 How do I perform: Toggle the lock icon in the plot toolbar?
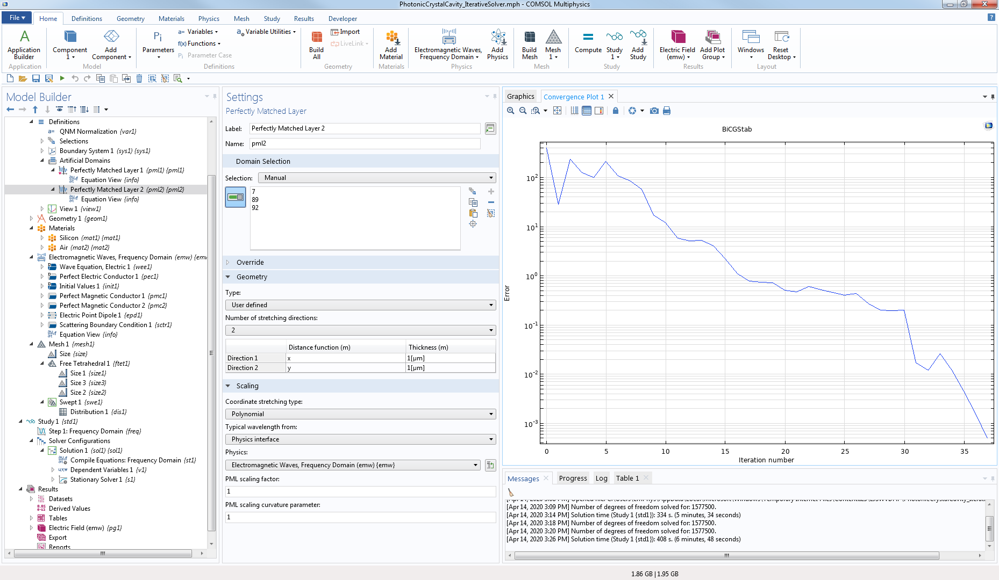pyautogui.click(x=616, y=111)
